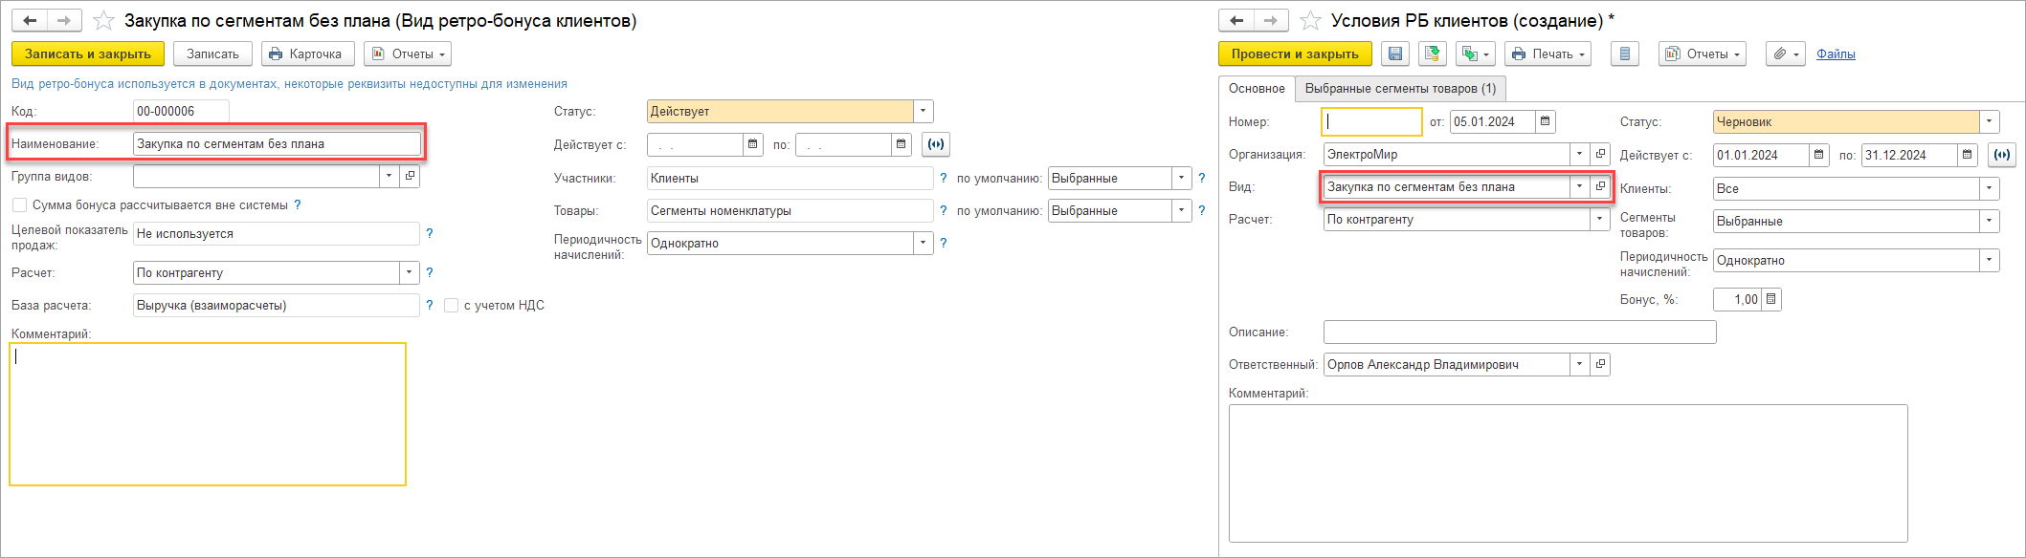Click the save (diskette) icon in Условия РБ toolbar
This screenshot has width=2026, height=558.
[1395, 54]
